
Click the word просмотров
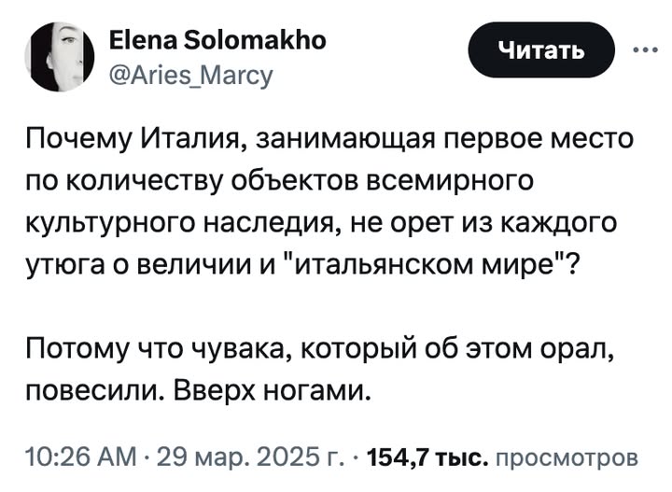pos(565,458)
